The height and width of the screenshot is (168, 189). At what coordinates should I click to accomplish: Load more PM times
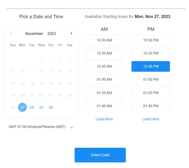click(x=151, y=119)
